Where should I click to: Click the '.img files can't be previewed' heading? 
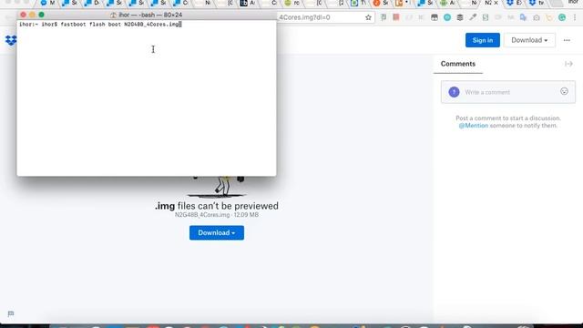217,206
